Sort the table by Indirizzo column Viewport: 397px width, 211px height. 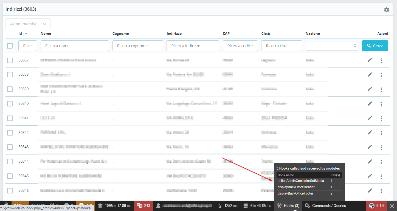(174, 33)
